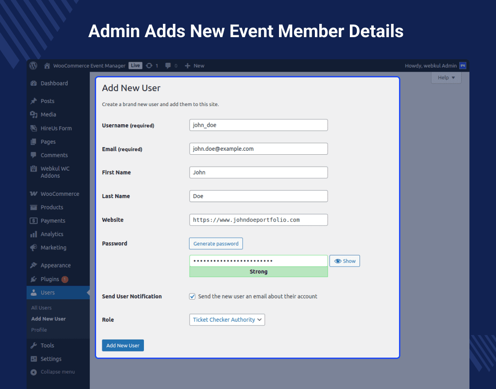Click the green Strong password strength indicator

point(258,271)
